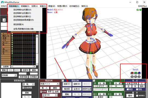Click the 相机 camera view button
148x98 pixels.
(x=142, y=86)
